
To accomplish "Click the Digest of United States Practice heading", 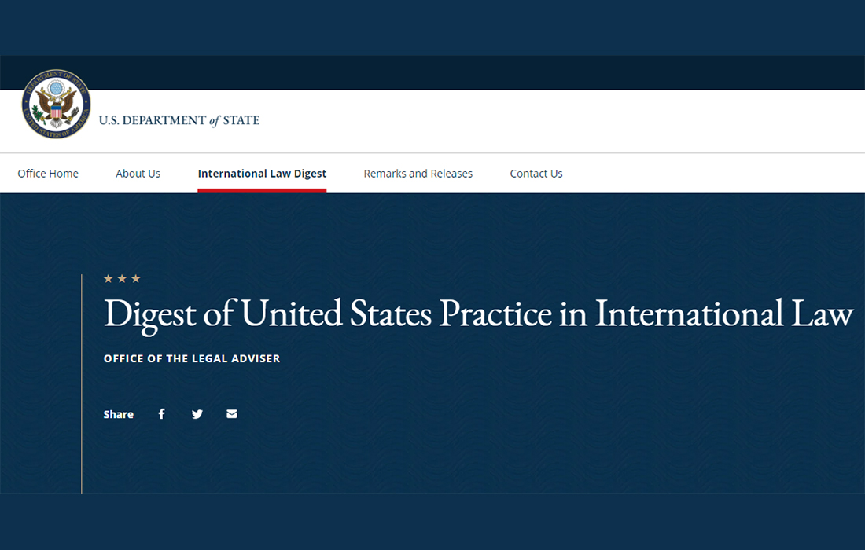I will 479,314.
